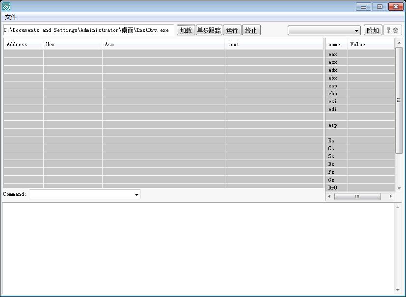Select the ebp register row
Image resolution: width=406 pixels, height=297 pixels.
360,93
